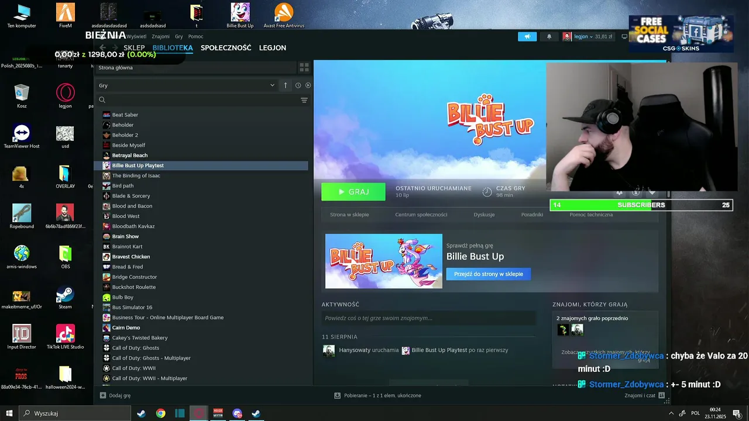Open the Dyskusje link

click(x=484, y=215)
